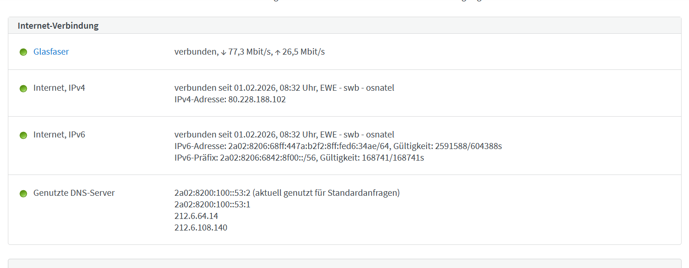689x268 pixels.
Task: Click the IPv6-Adresse line with Gültigkeit 2591588/604388s
Action: (338, 146)
